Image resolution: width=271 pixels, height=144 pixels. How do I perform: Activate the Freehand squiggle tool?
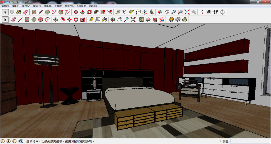pos(67,12)
